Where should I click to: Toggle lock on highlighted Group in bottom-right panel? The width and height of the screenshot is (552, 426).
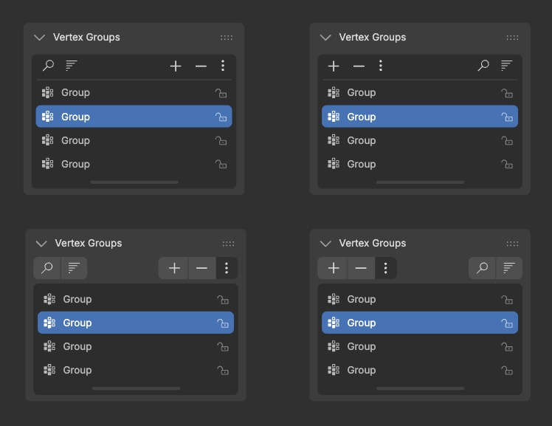(507, 323)
